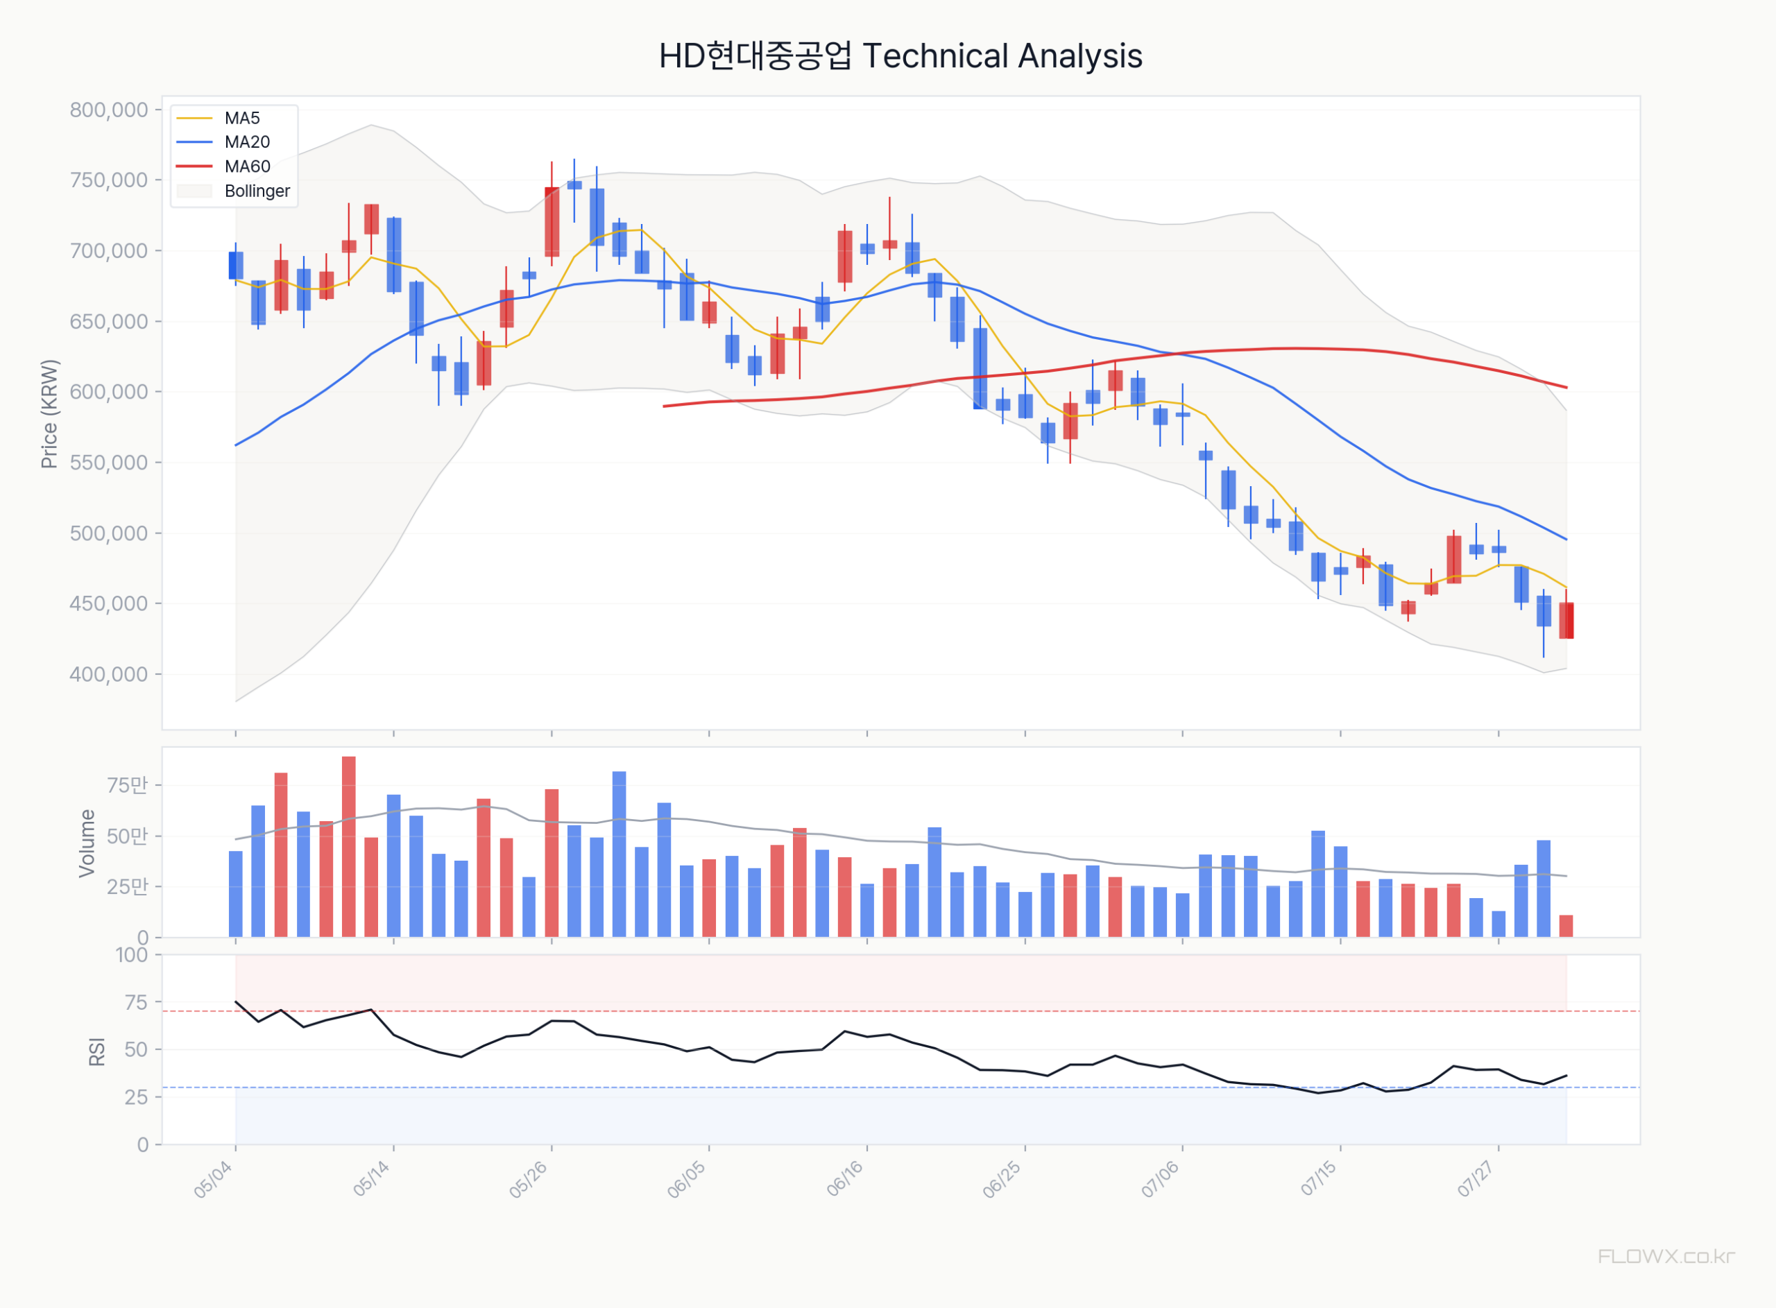Click the 50 tick on the RSI axis
This screenshot has width=1776, height=1308.
[x=137, y=1050]
